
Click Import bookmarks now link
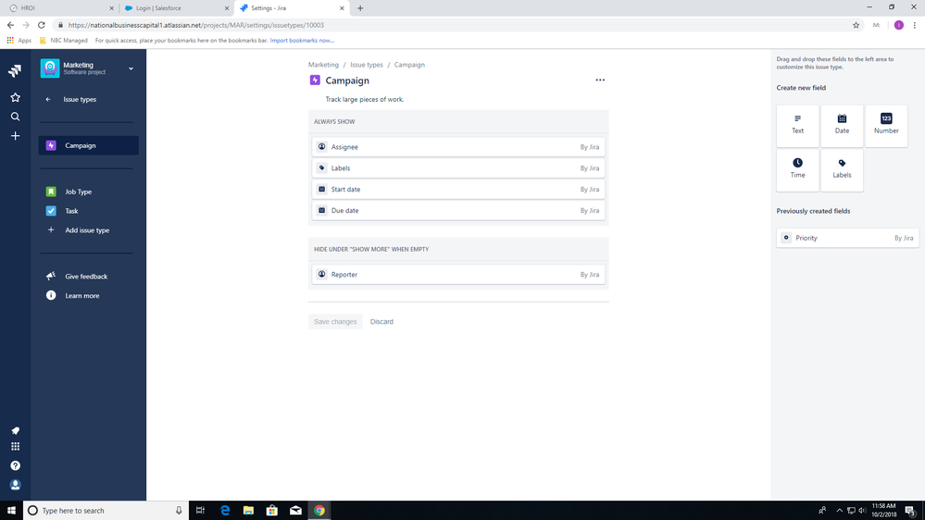(302, 41)
